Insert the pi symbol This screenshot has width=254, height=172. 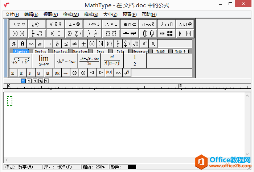[14, 44]
